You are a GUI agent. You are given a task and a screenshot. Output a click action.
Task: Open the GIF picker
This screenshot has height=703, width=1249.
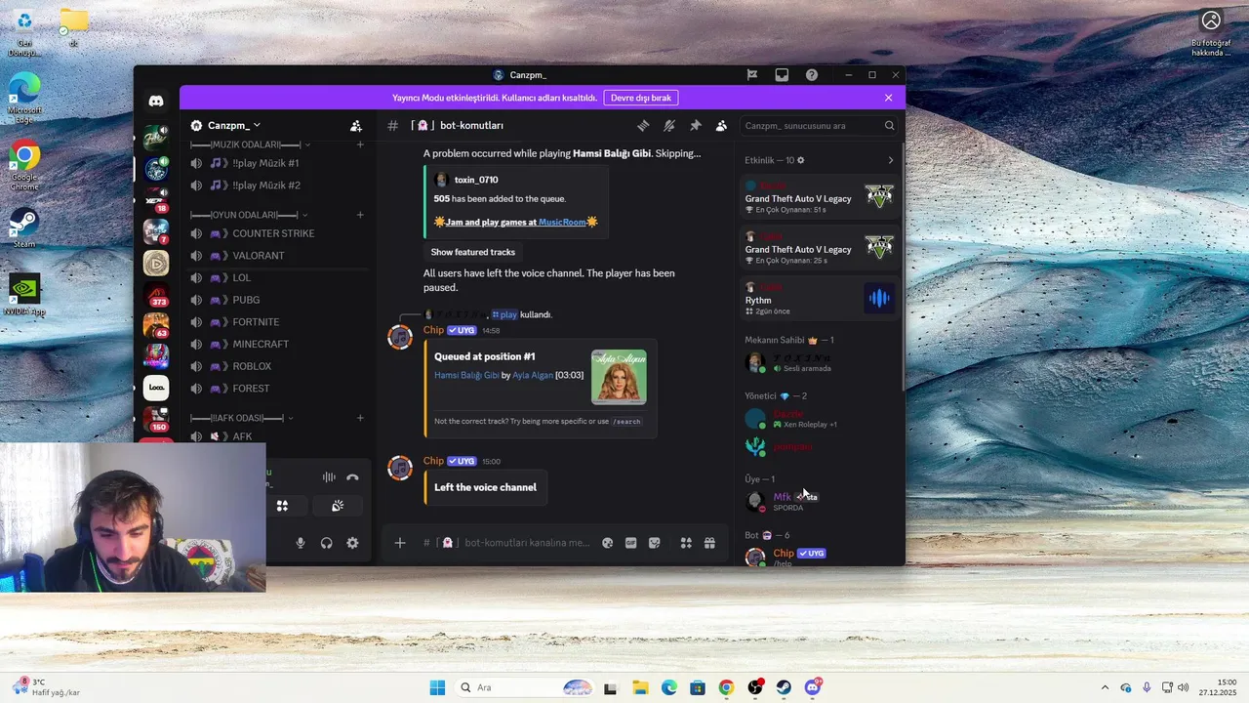631,543
